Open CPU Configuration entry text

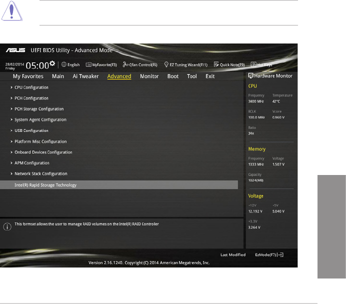pyautogui.click(x=31, y=87)
